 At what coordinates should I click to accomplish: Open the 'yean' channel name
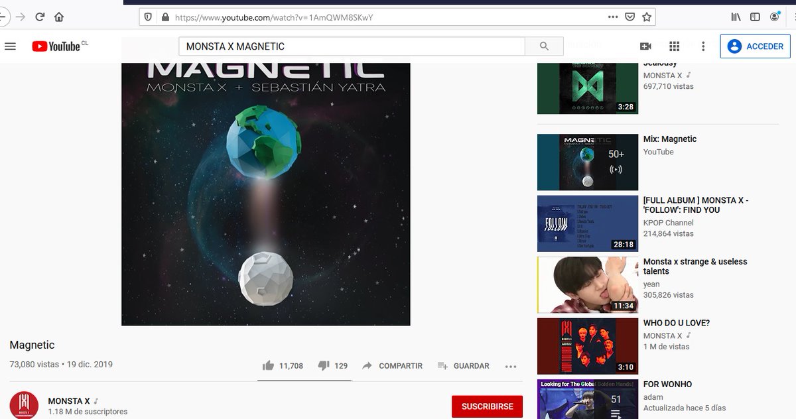tap(651, 284)
